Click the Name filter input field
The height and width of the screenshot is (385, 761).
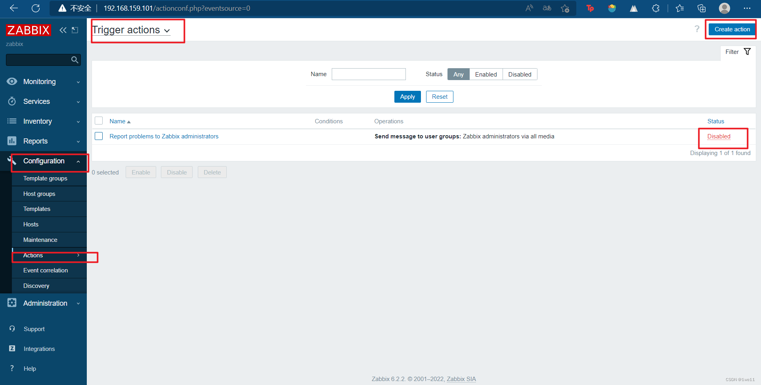[369, 74]
